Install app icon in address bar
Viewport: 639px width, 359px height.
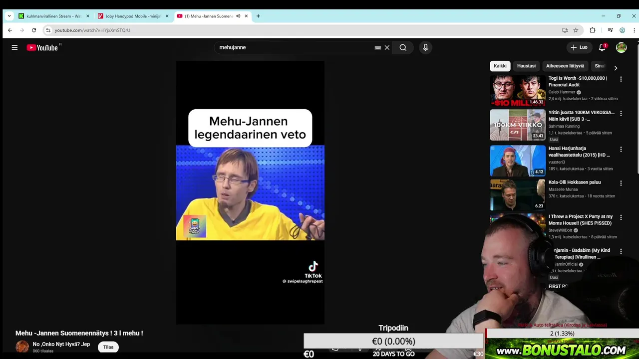pos(565,30)
